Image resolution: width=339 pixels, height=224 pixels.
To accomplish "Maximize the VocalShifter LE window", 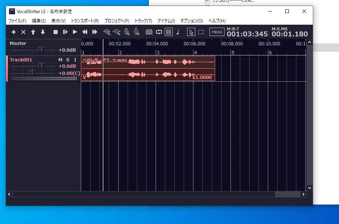I will 287,11.
